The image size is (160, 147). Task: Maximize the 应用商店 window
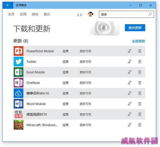coord(141,5)
